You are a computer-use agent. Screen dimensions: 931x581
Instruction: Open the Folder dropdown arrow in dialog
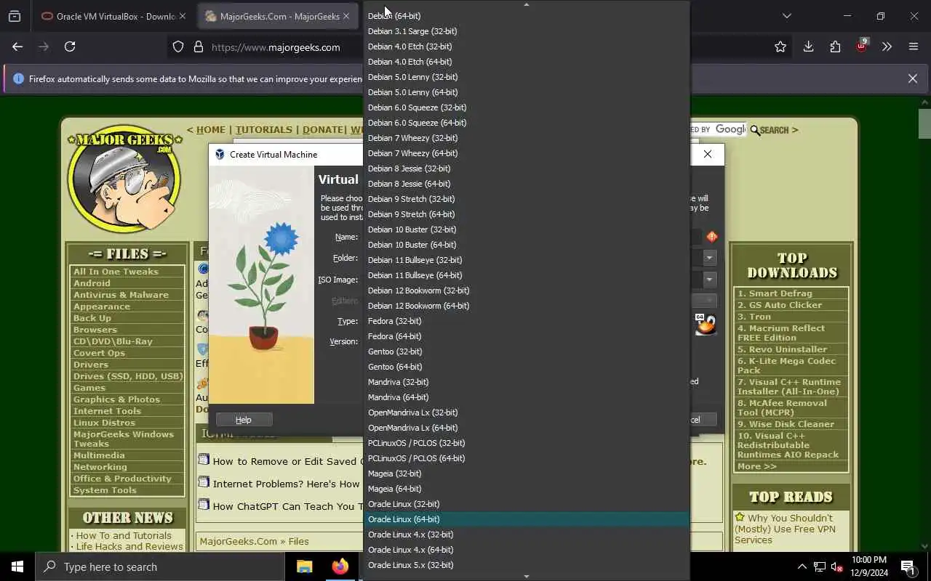click(709, 258)
